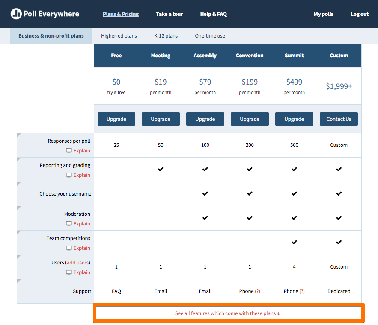Click the Custom column header
This screenshot has width=378, height=325.
[x=339, y=56]
